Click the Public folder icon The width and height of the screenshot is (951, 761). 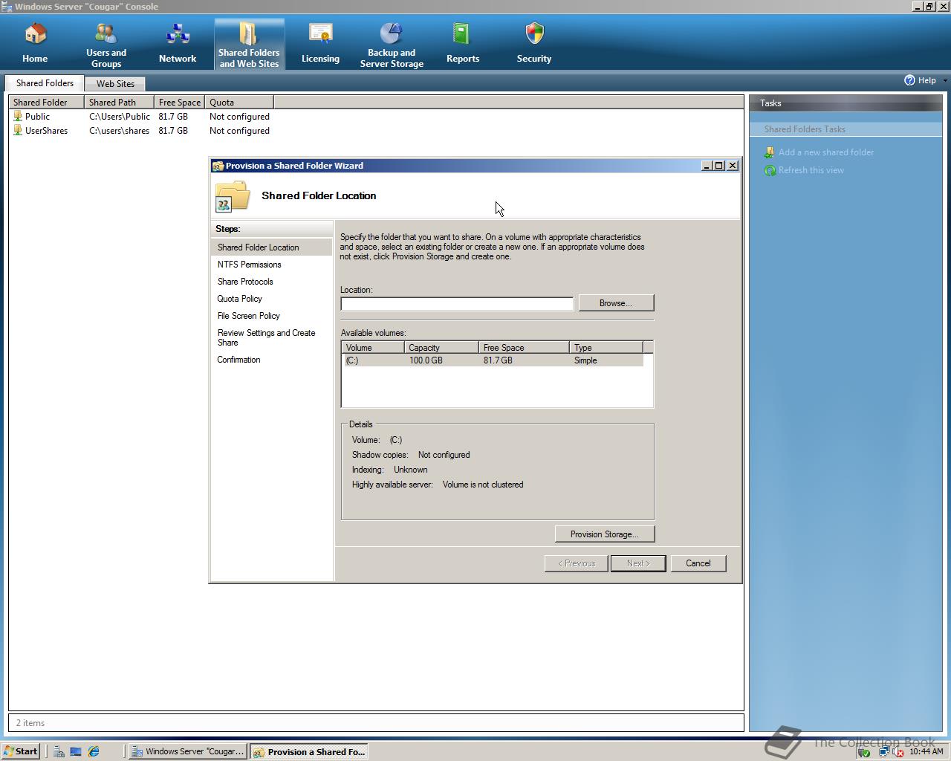coord(18,116)
